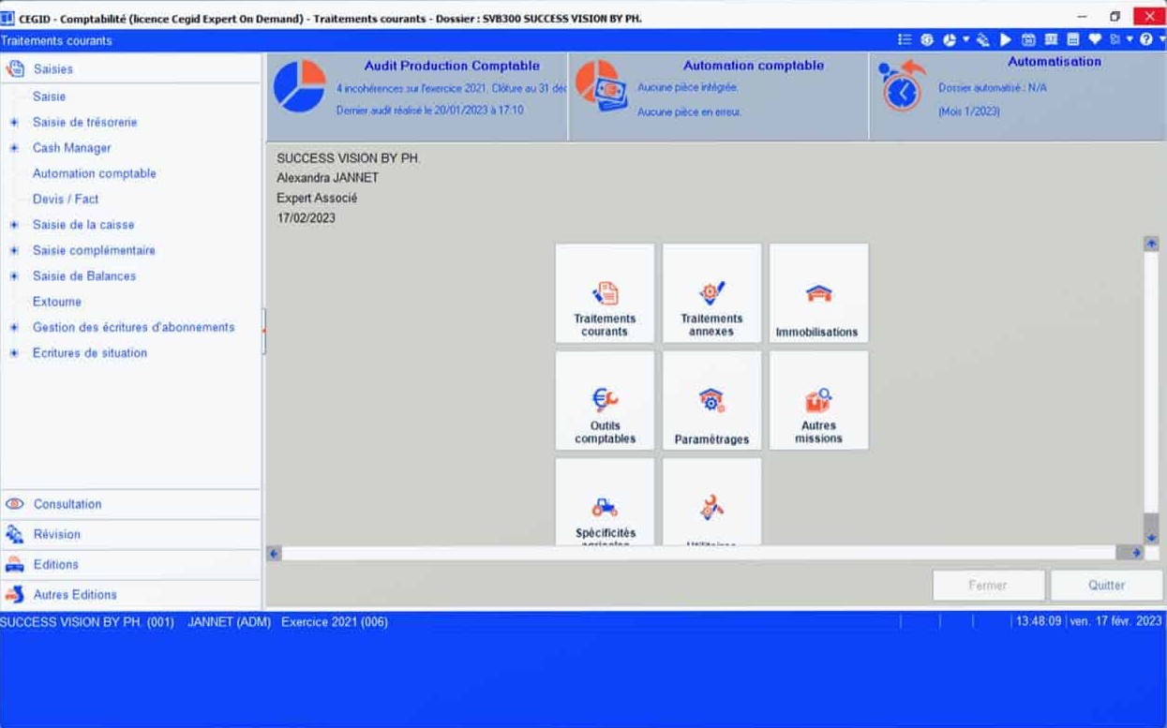The height and width of the screenshot is (728, 1167).
Task: Open the Traitements annexes tile
Action: [x=711, y=293]
